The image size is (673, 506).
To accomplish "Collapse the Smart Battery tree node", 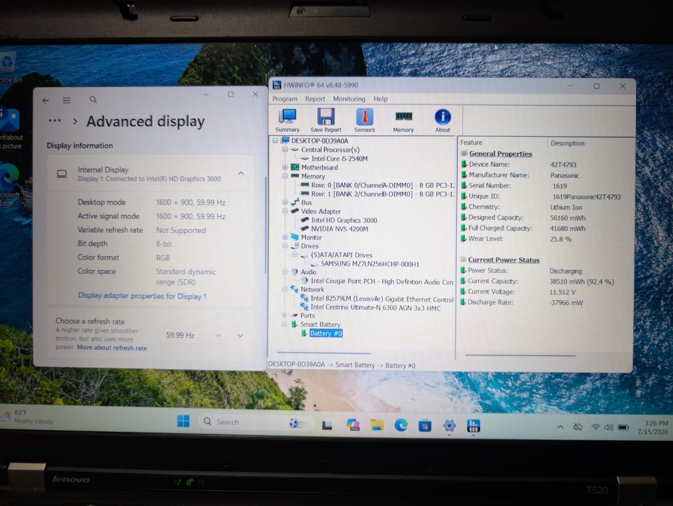I will [x=284, y=324].
